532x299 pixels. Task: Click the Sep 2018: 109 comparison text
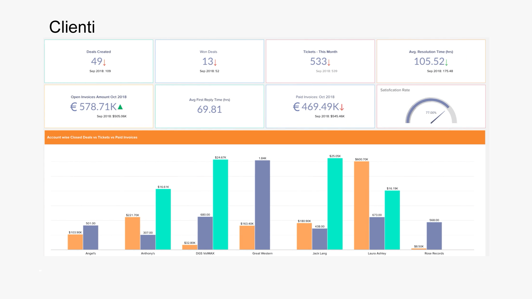[x=100, y=71]
